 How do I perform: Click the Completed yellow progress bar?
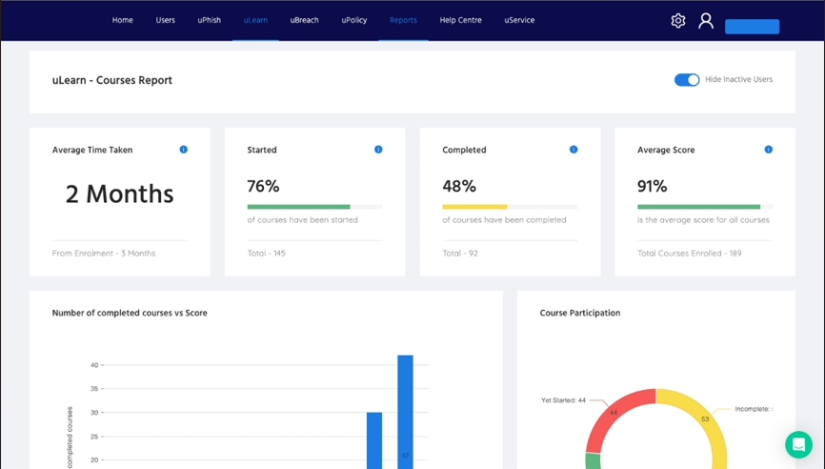click(x=474, y=207)
